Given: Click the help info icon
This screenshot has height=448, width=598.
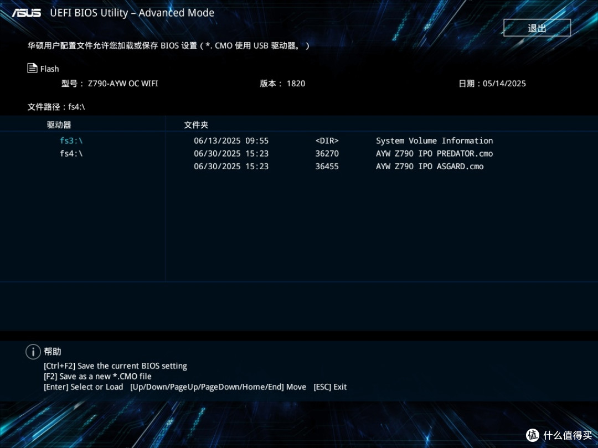Looking at the screenshot, I should click(x=33, y=352).
